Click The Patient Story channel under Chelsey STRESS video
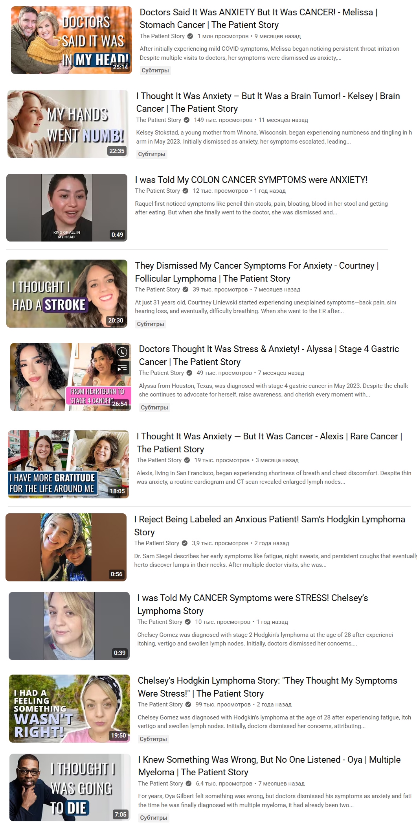 click(x=160, y=622)
